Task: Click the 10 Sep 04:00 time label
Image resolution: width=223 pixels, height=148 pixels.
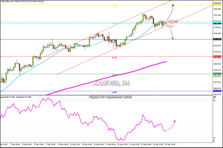Action: tap(63, 144)
